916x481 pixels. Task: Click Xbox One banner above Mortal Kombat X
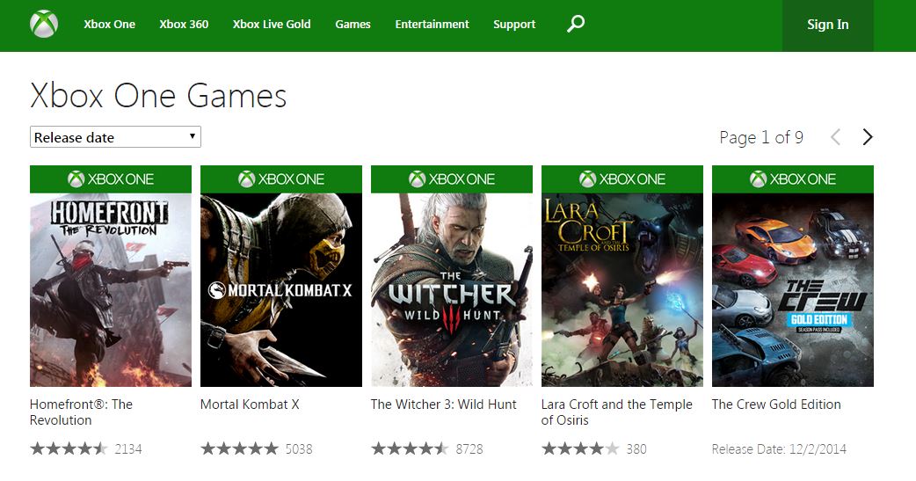281,179
